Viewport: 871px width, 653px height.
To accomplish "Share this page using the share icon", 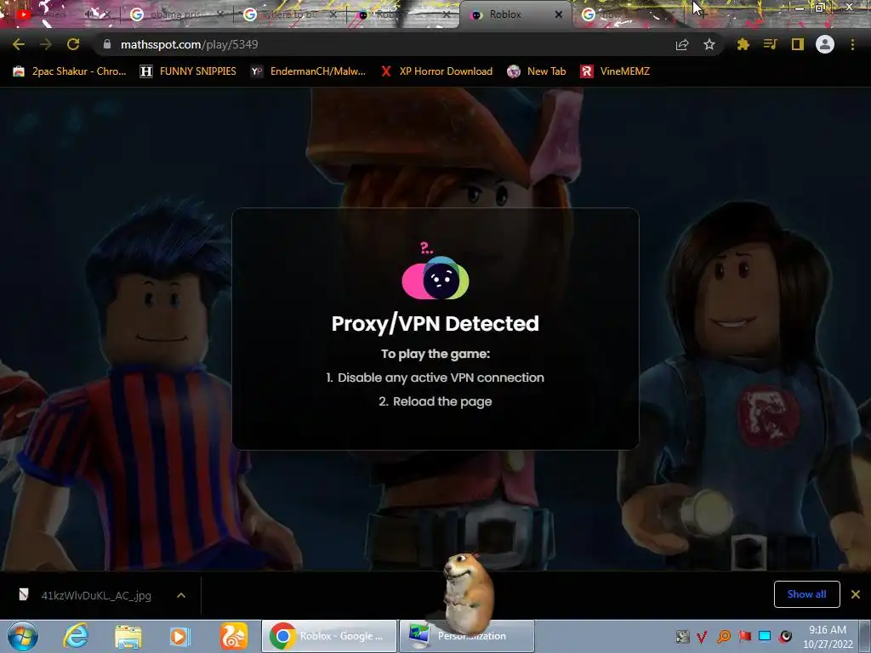I will point(682,44).
